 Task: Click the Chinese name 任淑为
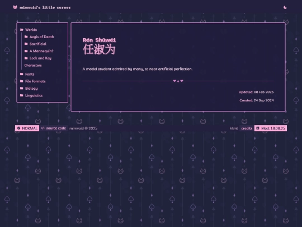[99, 49]
